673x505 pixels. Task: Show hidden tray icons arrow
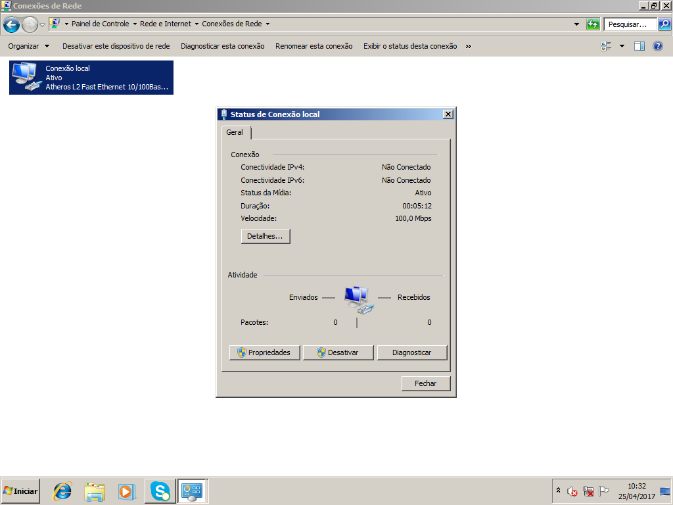[x=558, y=490]
